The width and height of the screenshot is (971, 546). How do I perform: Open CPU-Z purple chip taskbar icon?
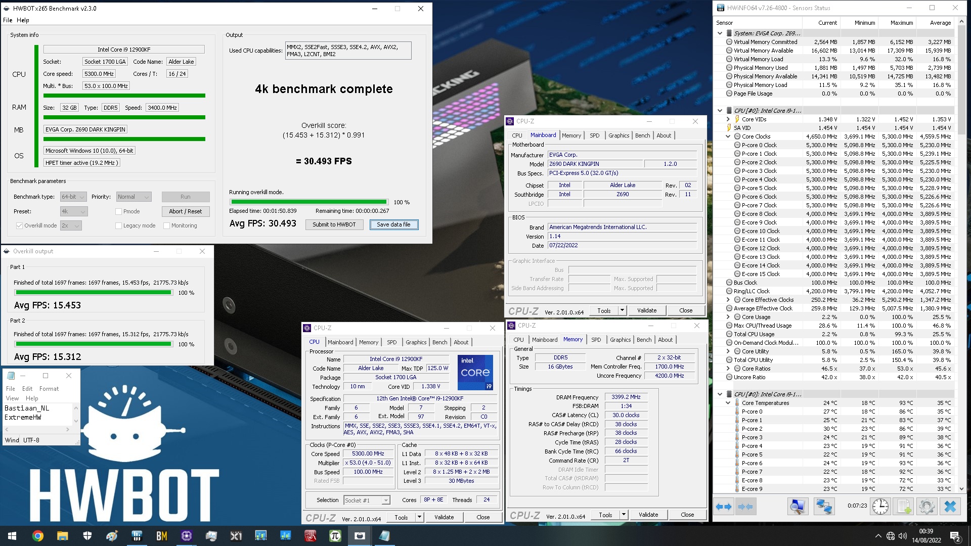coord(187,536)
